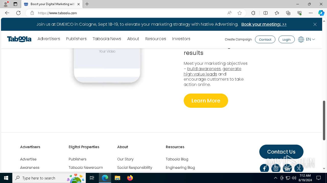The height and width of the screenshot is (183, 327).
Task: Open Publishers menu
Action: (76, 39)
